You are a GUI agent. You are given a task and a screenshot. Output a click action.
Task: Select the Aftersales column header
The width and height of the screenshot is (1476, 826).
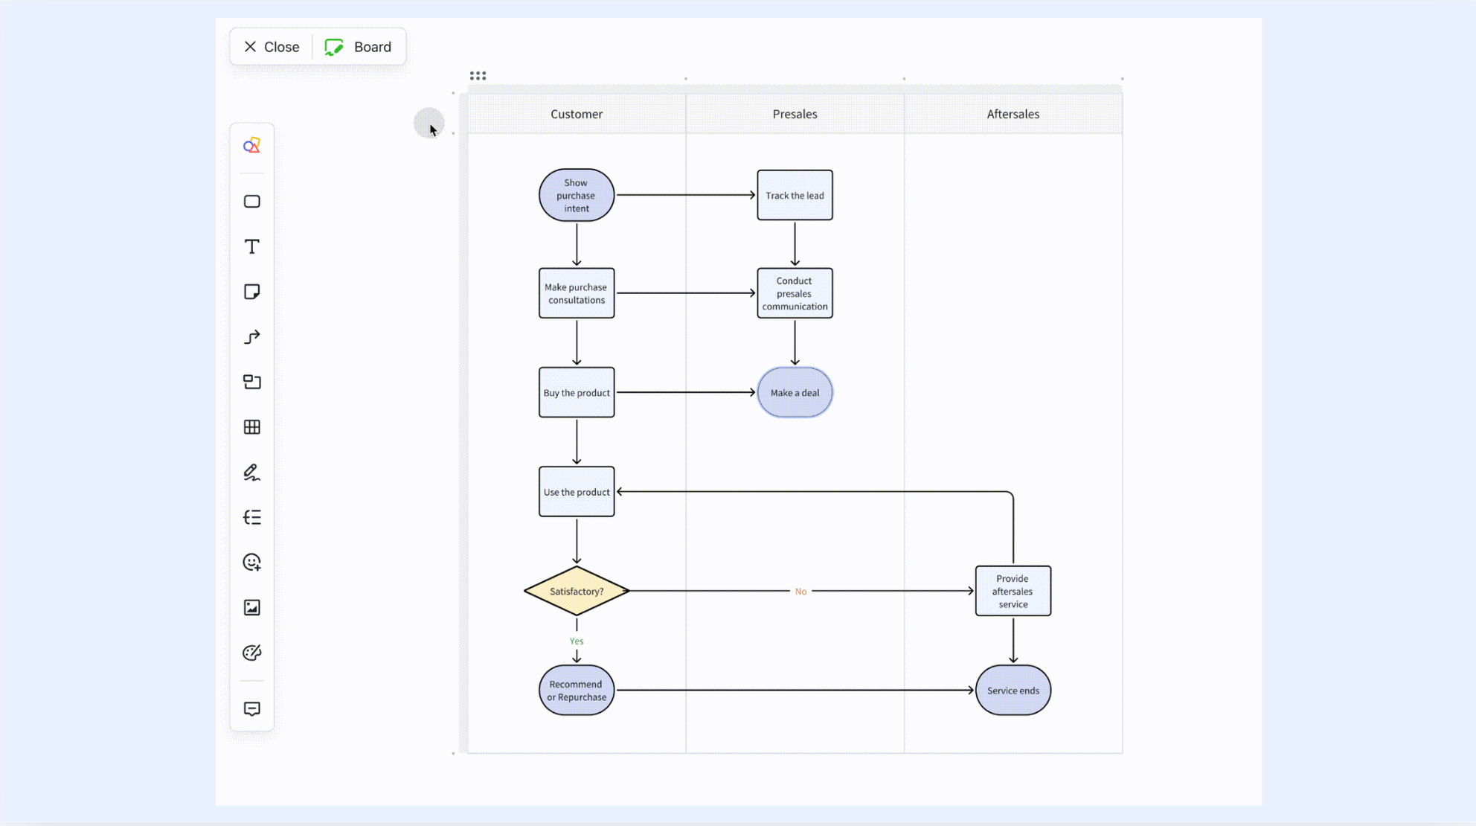click(1013, 114)
